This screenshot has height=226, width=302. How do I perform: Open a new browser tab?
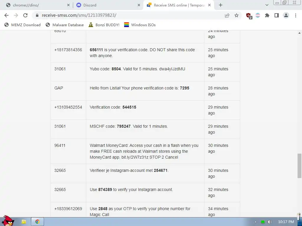[x=221, y=5]
